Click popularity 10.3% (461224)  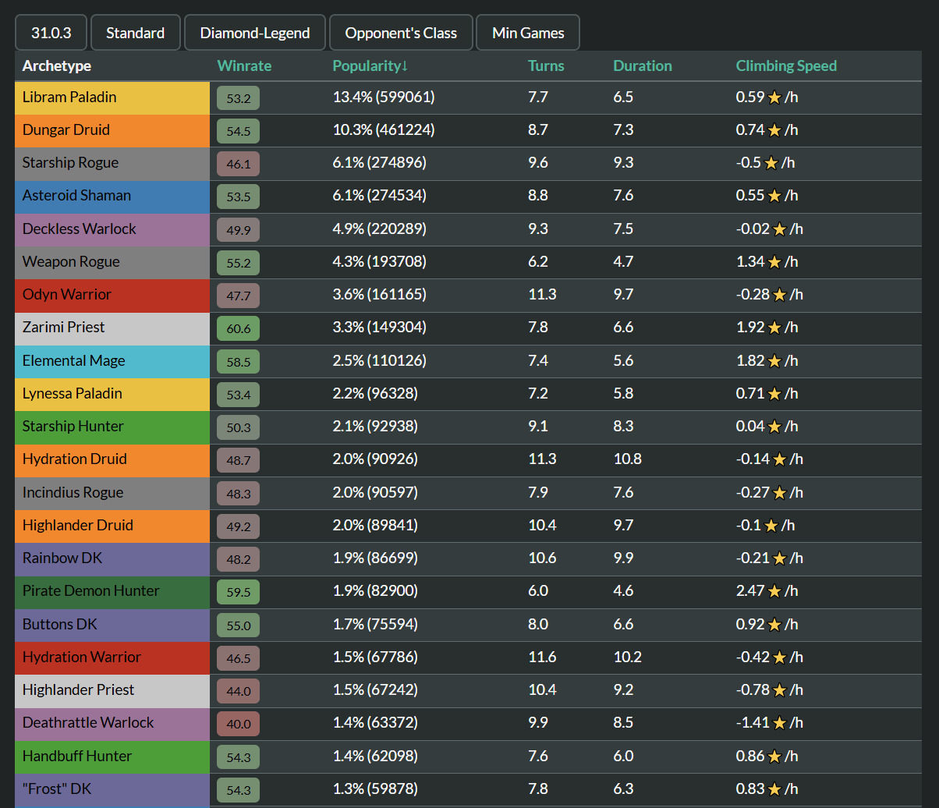(384, 130)
